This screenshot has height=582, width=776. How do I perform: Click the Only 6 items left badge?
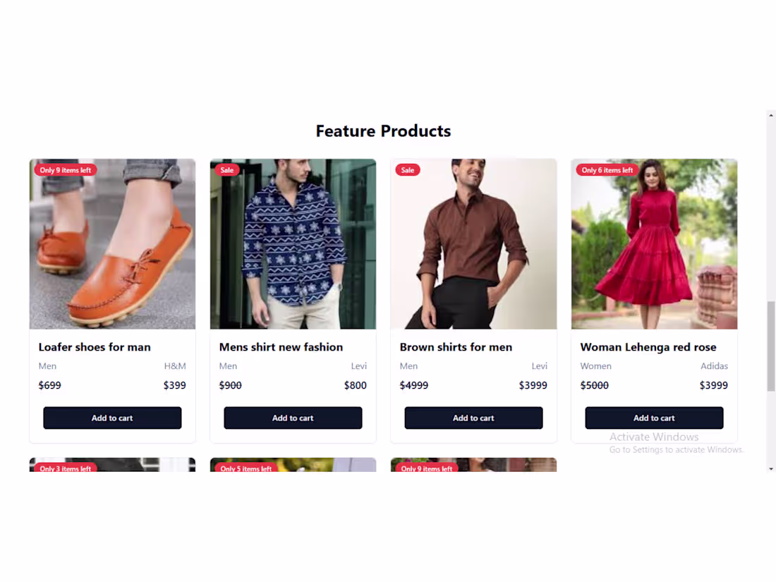click(x=607, y=170)
